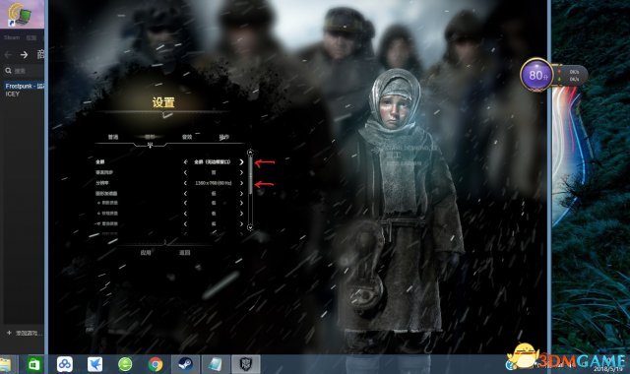Select ICEY in the Steam library
This screenshot has width=630, height=374.
tap(13, 93)
